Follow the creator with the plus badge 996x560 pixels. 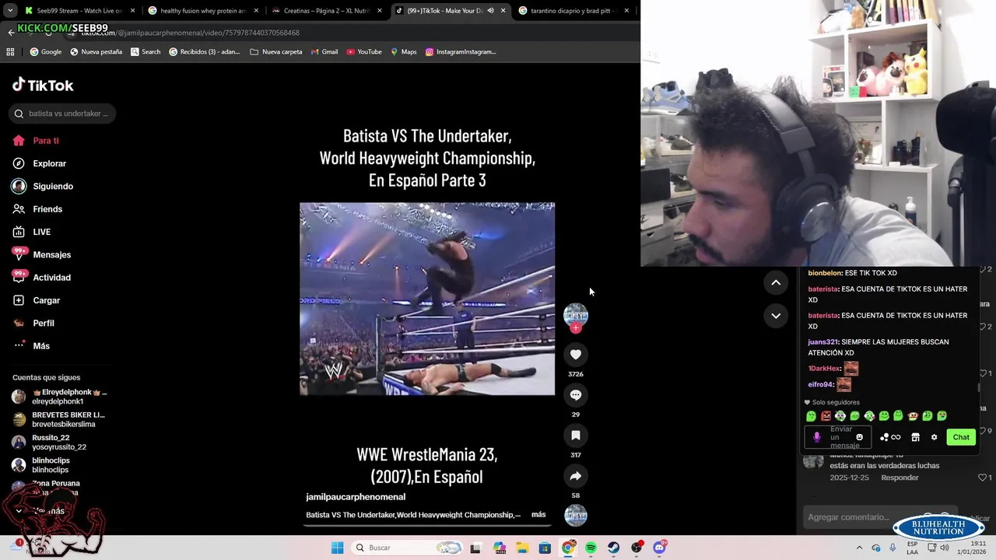click(x=576, y=328)
